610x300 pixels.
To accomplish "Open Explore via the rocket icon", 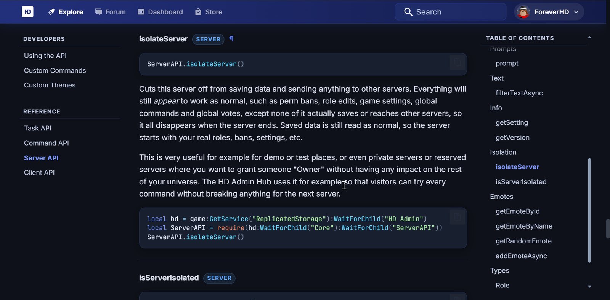I will tap(51, 12).
